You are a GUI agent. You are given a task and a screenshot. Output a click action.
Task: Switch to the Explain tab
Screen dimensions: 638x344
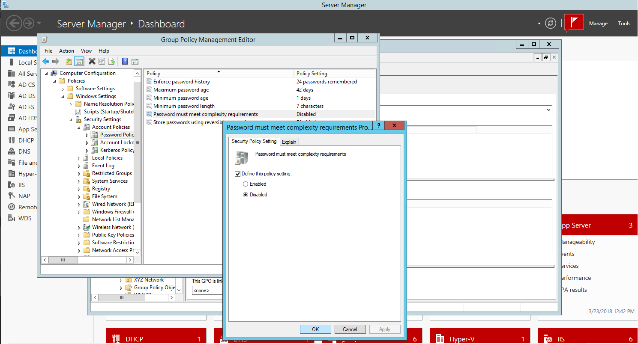point(289,141)
